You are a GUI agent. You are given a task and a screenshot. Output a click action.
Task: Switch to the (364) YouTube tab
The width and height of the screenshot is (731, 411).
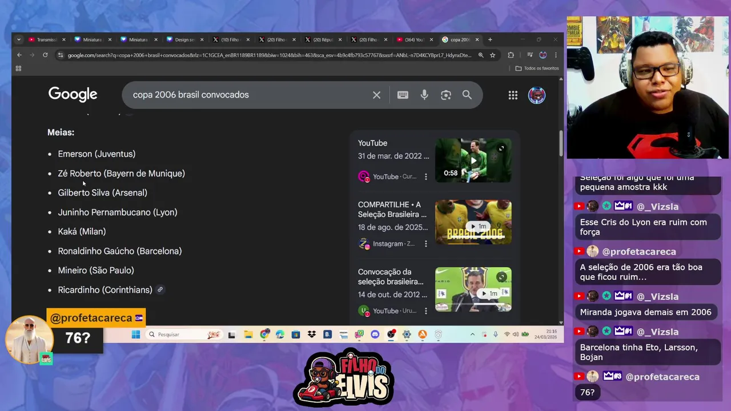click(x=414, y=39)
